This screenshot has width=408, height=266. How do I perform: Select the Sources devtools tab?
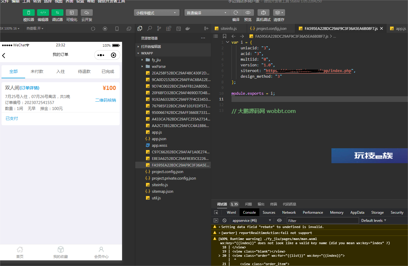point(269,213)
